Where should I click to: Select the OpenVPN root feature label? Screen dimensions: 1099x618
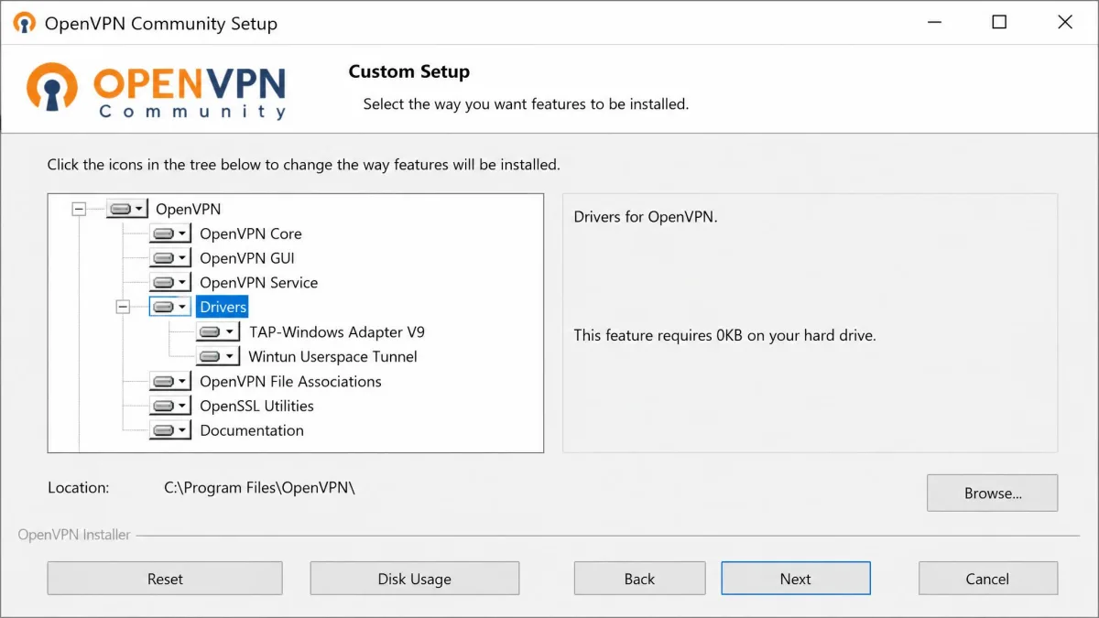pyautogui.click(x=188, y=209)
